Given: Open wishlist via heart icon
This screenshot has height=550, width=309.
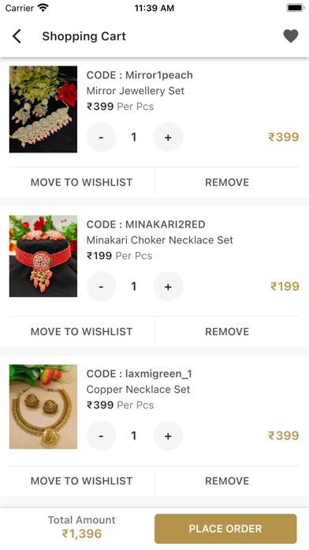Looking at the screenshot, I should (290, 36).
